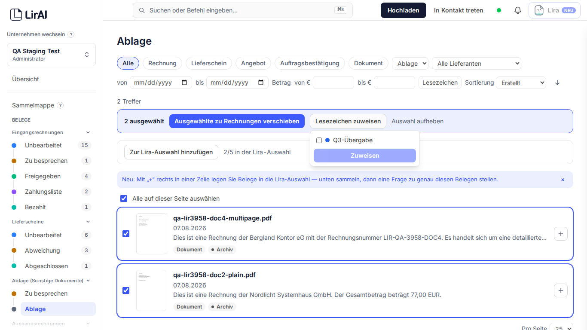Open the LirAI logo home link

click(x=28, y=15)
